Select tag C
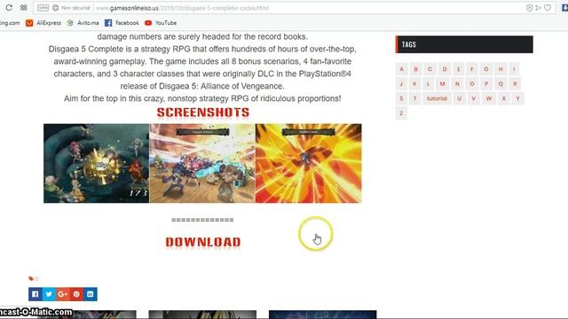This screenshot has height=319, width=568. click(x=430, y=69)
